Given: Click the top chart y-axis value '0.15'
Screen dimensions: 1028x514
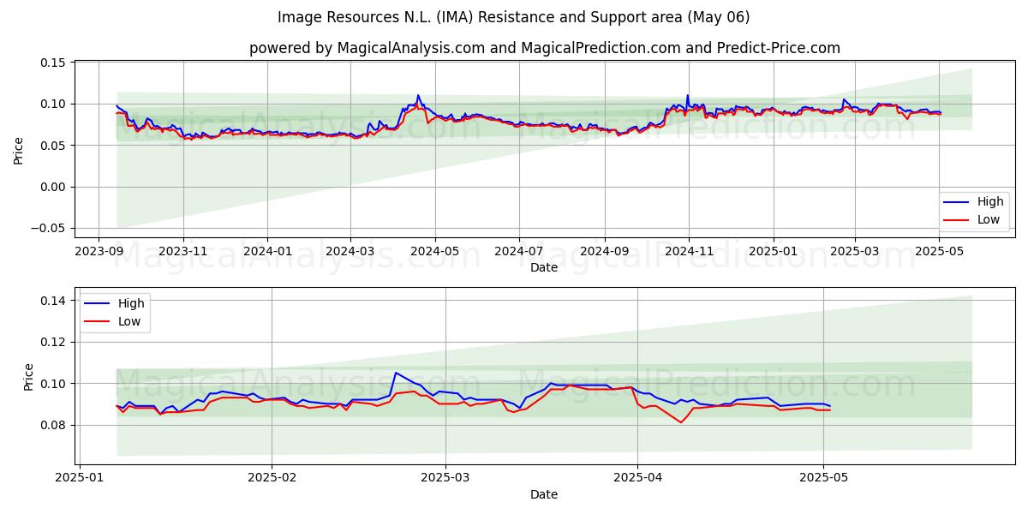Looking at the screenshot, I should 53,63.
